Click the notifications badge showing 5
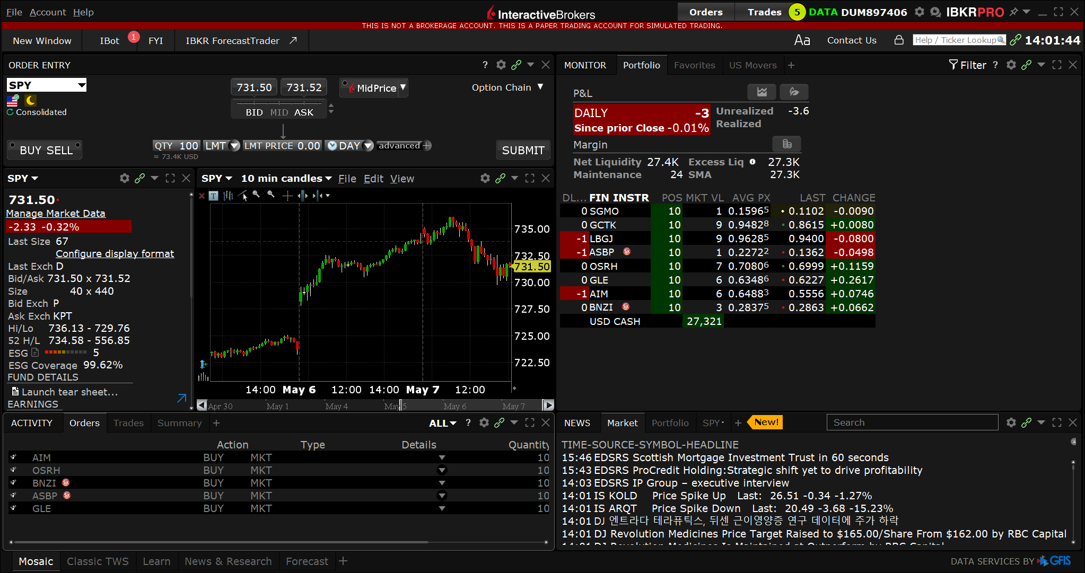This screenshot has width=1085, height=573. [x=797, y=12]
